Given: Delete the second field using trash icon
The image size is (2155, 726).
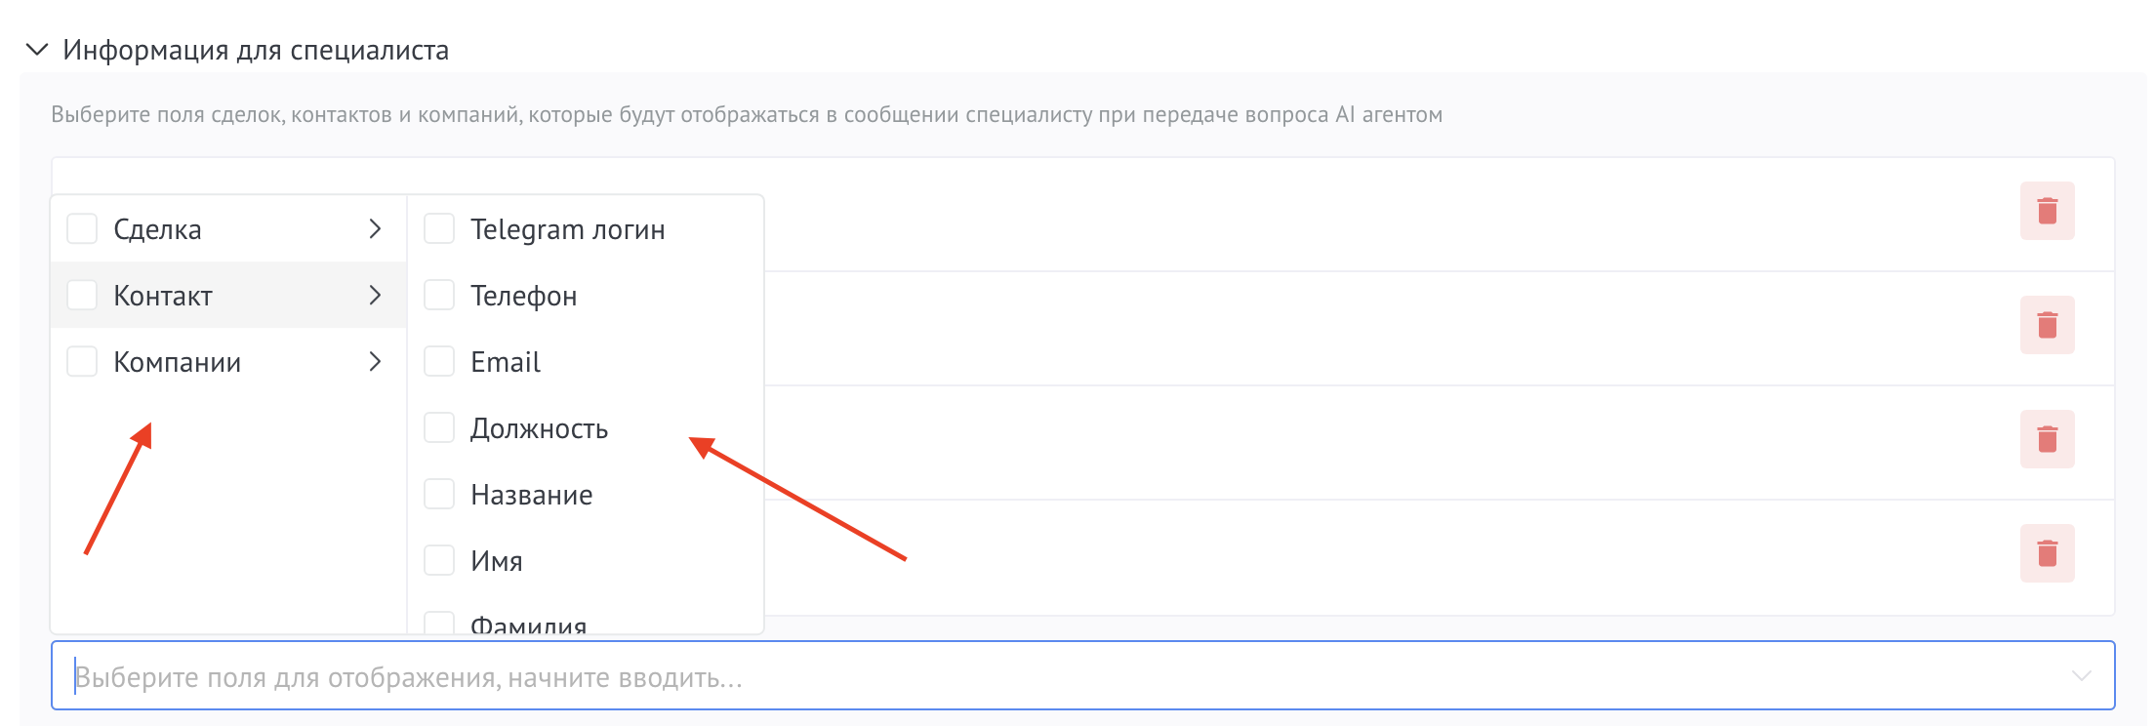Looking at the screenshot, I should [x=2047, y=325].
